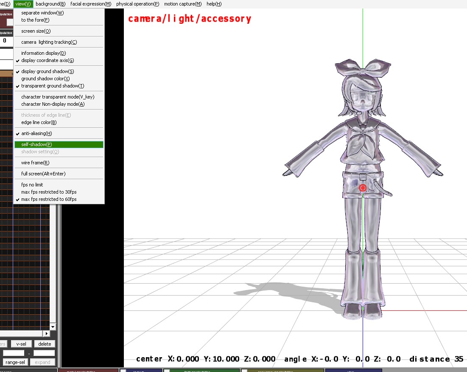467x372 pixels.
Task: Click the delete button
Action: click(x=45, y=344)
